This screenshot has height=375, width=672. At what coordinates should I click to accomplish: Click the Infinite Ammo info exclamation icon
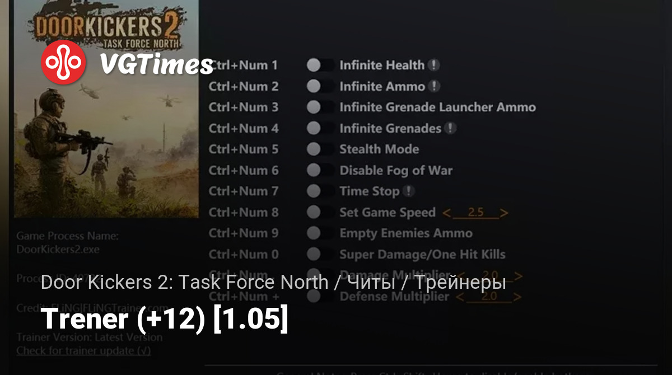[434, 86]
